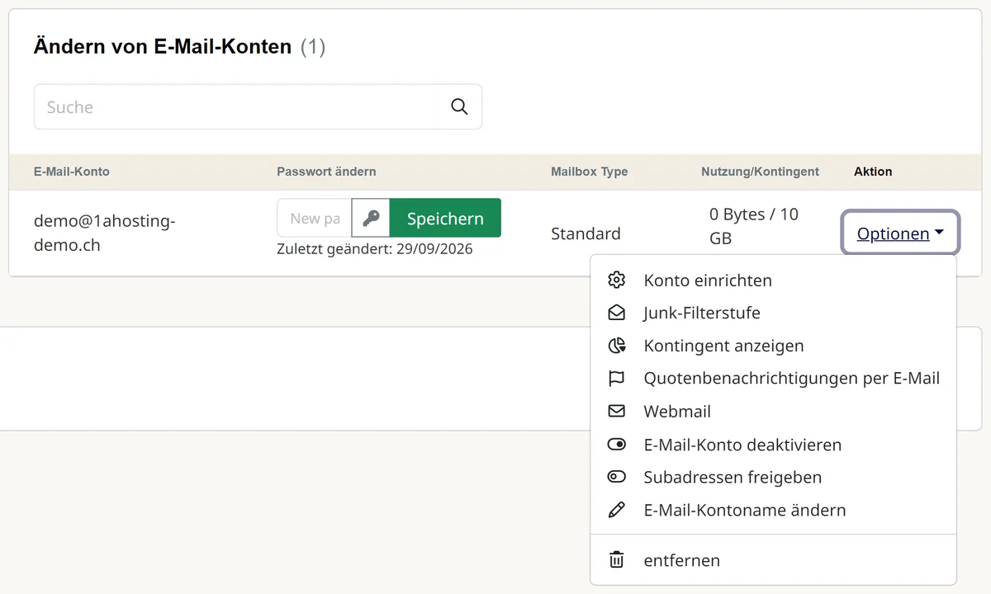
Task: Click the Mailbox Type column header
Action: pos(590,172)
